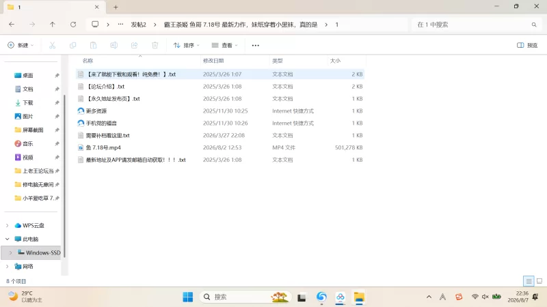
Task: Expand the WPS云盘 tree node
Action: coord(8,226)
